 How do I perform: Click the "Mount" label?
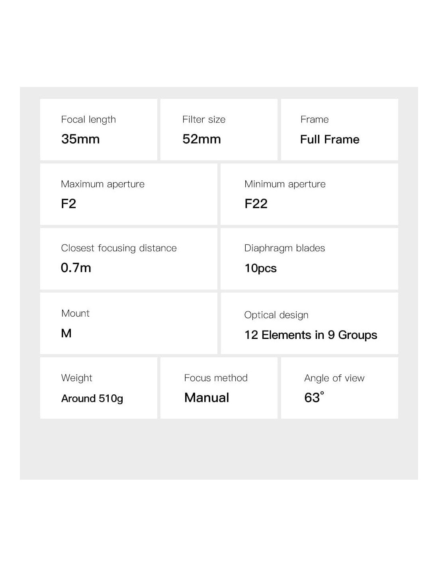(x=75, y=313)
